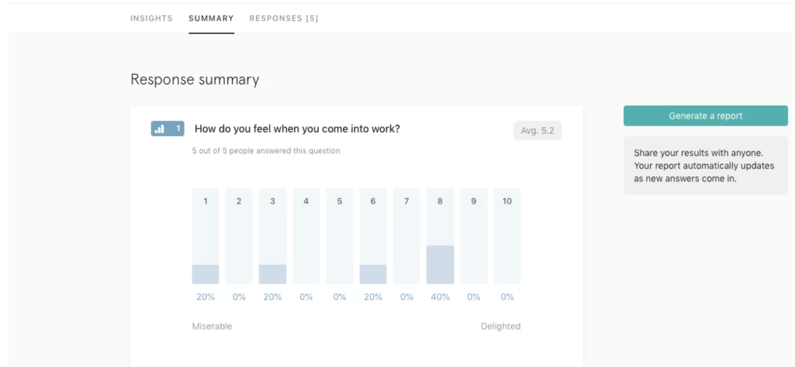Viewport: 795px width, 367px height.
Task: Click the Share your results info box
Action: pos(705,165)
